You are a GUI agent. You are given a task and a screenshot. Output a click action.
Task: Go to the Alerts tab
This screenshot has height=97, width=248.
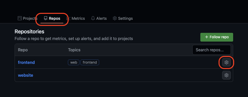point(99,18)
